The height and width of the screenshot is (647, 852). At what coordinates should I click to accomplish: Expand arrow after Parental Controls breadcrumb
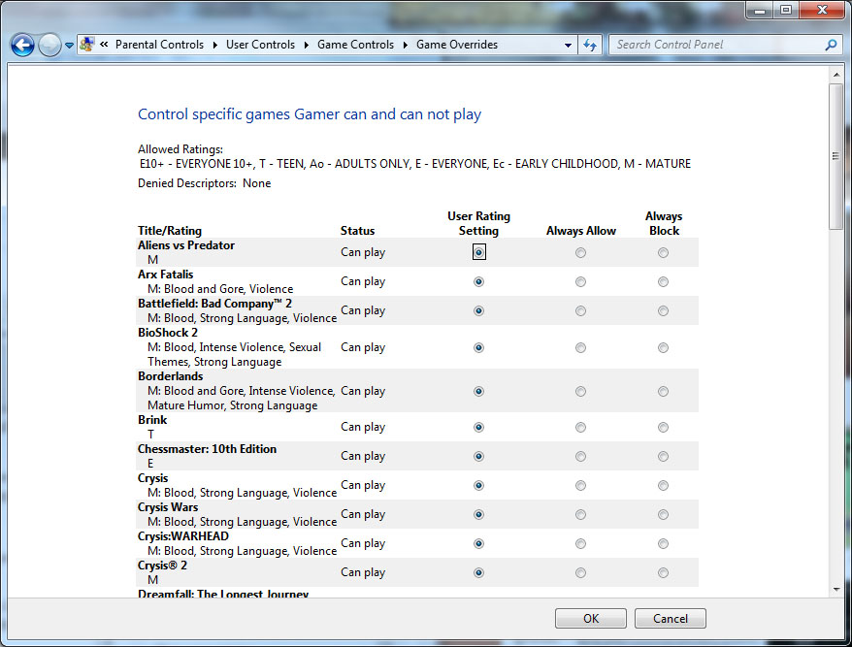coord(215,45)
